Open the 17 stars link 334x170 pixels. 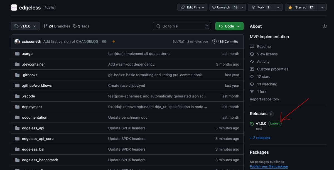(263, 76)
